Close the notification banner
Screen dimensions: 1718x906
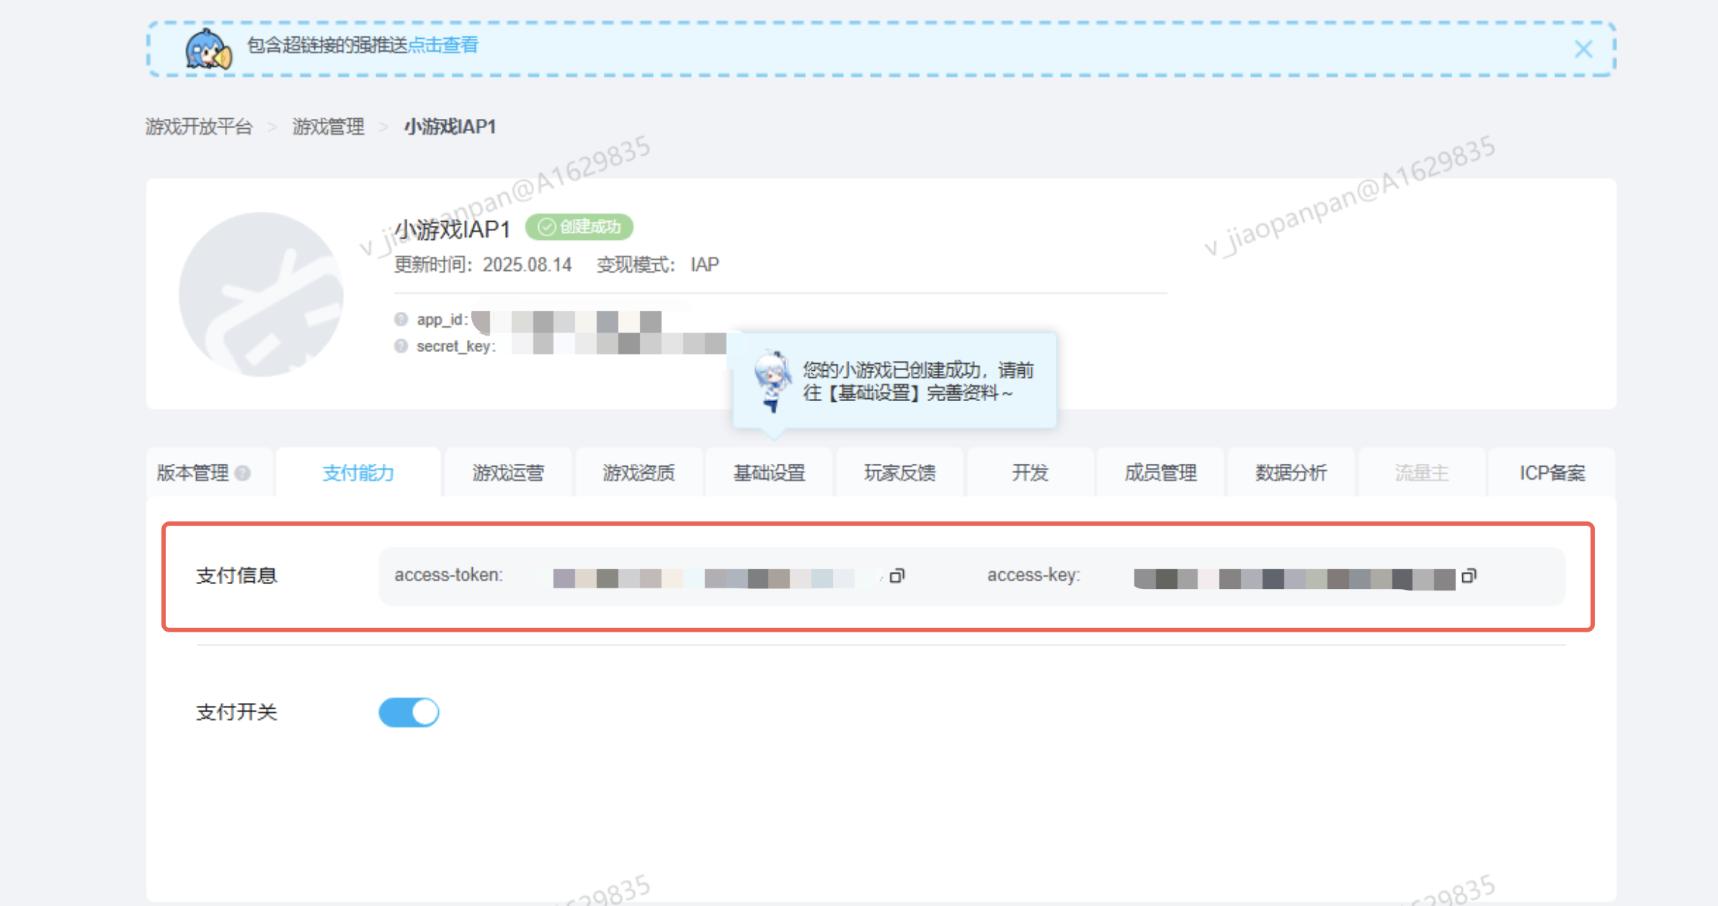click(x=1583, y=49)
